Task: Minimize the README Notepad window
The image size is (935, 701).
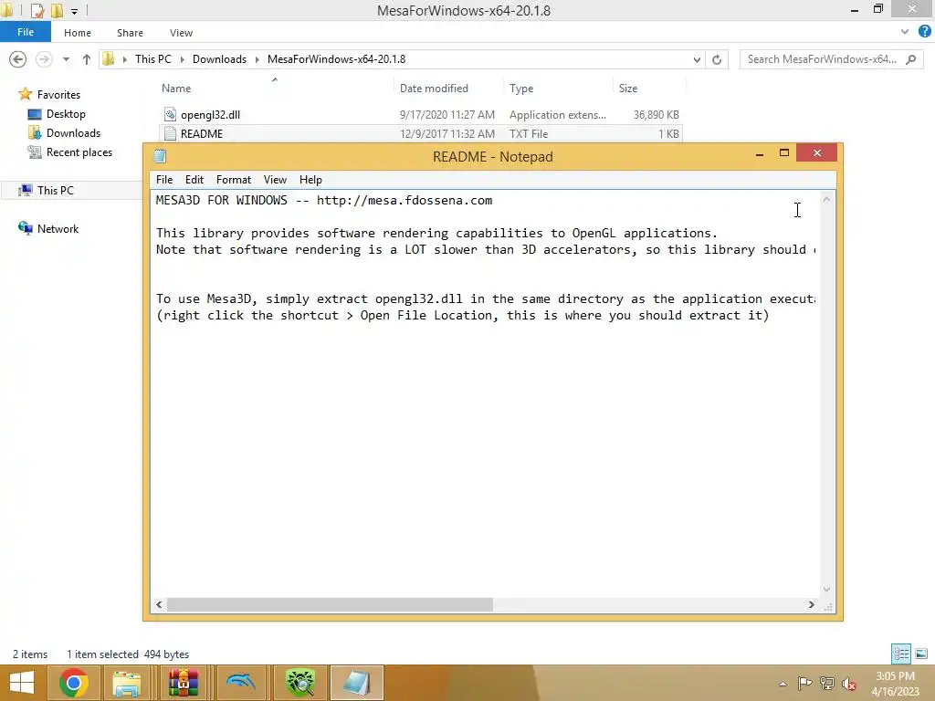Action: [760, 154]
